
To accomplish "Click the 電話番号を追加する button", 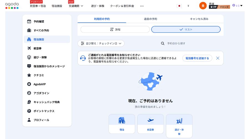I will coord(197,58).
